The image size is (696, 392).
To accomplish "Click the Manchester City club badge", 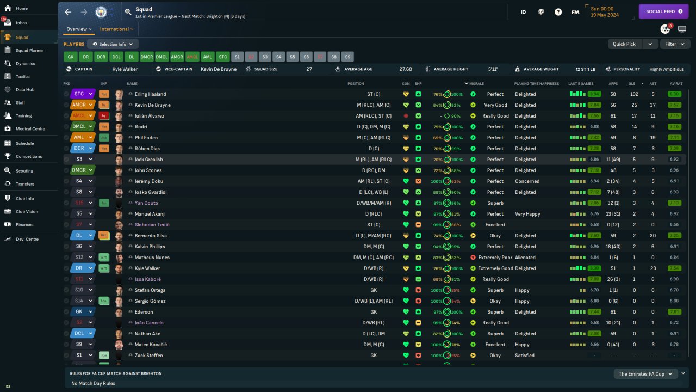I will click(x=101, y=12).
